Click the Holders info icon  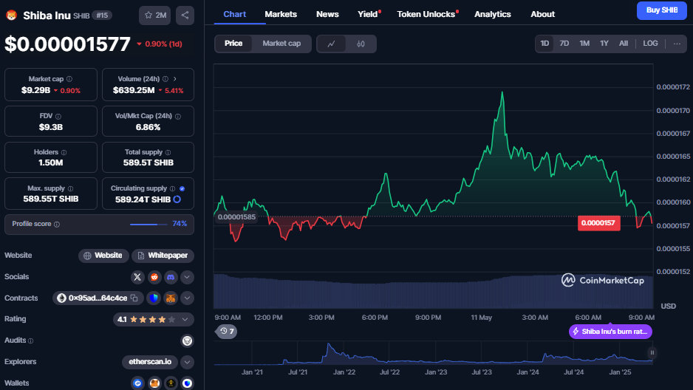point(64,152)
